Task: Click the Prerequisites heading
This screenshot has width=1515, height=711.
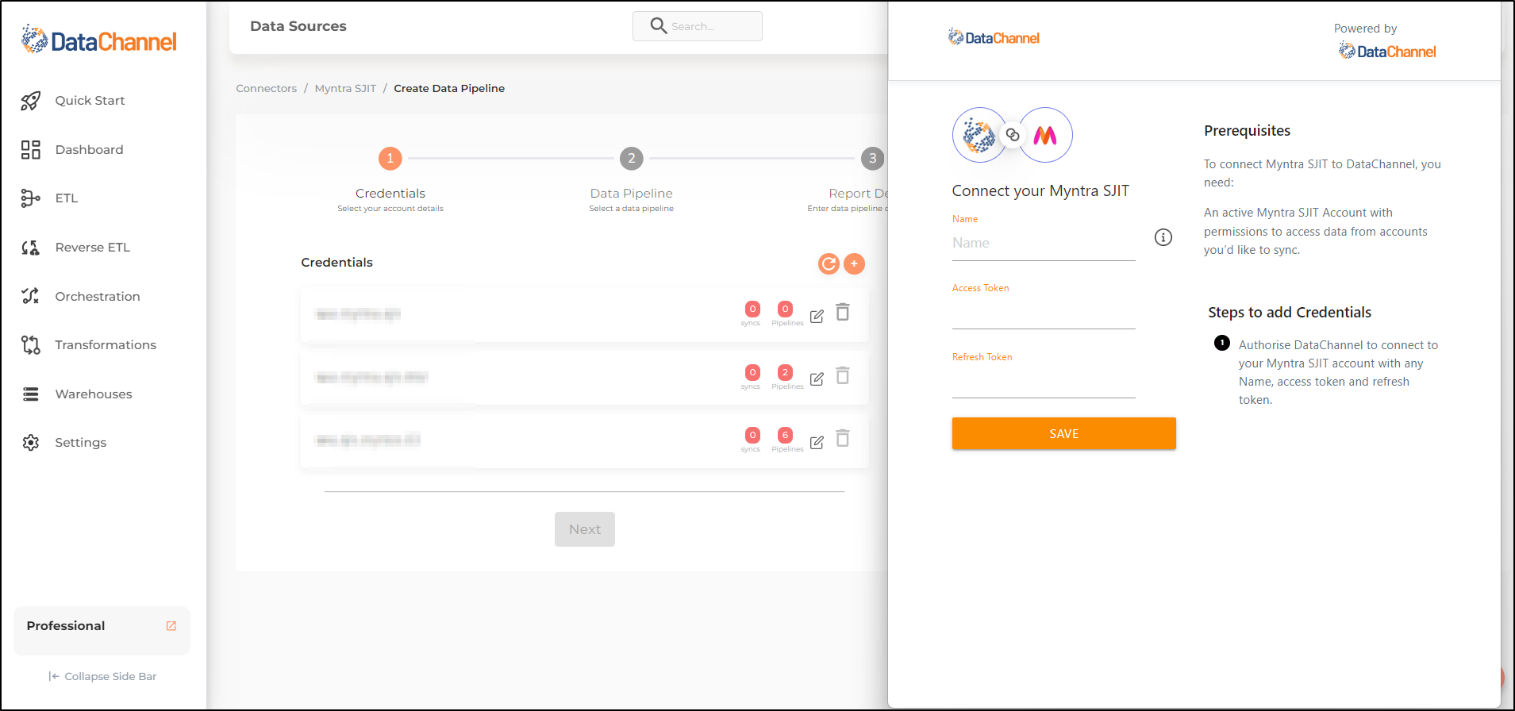Action: [1247, 131]
